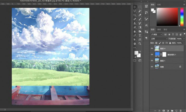The width and height of the screenshot is (186, 112).
Task: Select the Crop tool
Action: [x=135, y=15]
